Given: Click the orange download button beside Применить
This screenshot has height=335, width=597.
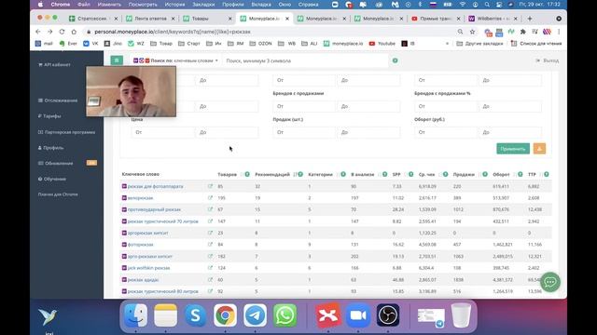Looking at the screenshot, I should pyautogui.click(x=539, y=149).
